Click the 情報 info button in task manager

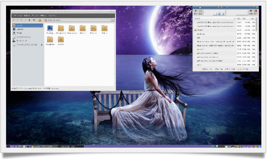(251, 12)
